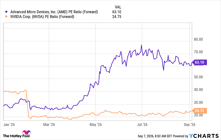221x140 pixels.
Task: Click the VAL column header
Action: pos(118,7)
